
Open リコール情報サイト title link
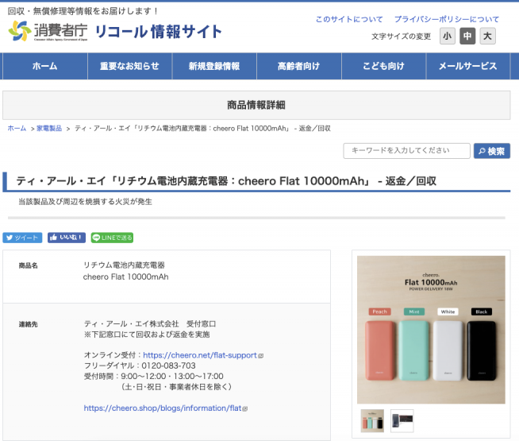pyautogui.click(x=158, y=32)
